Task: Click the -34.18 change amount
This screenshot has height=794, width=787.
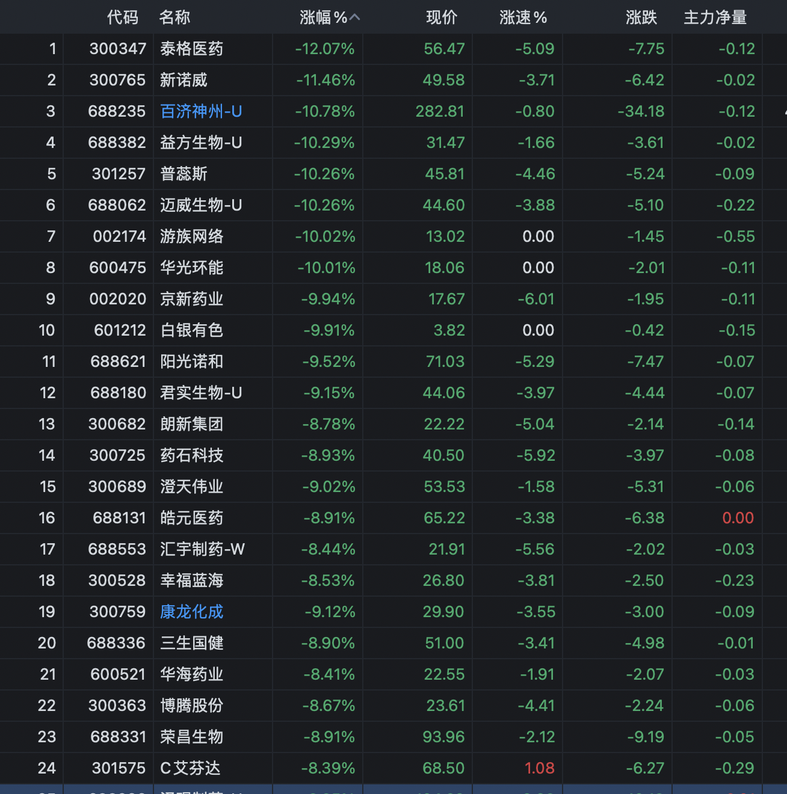Action: pos(641,111)
